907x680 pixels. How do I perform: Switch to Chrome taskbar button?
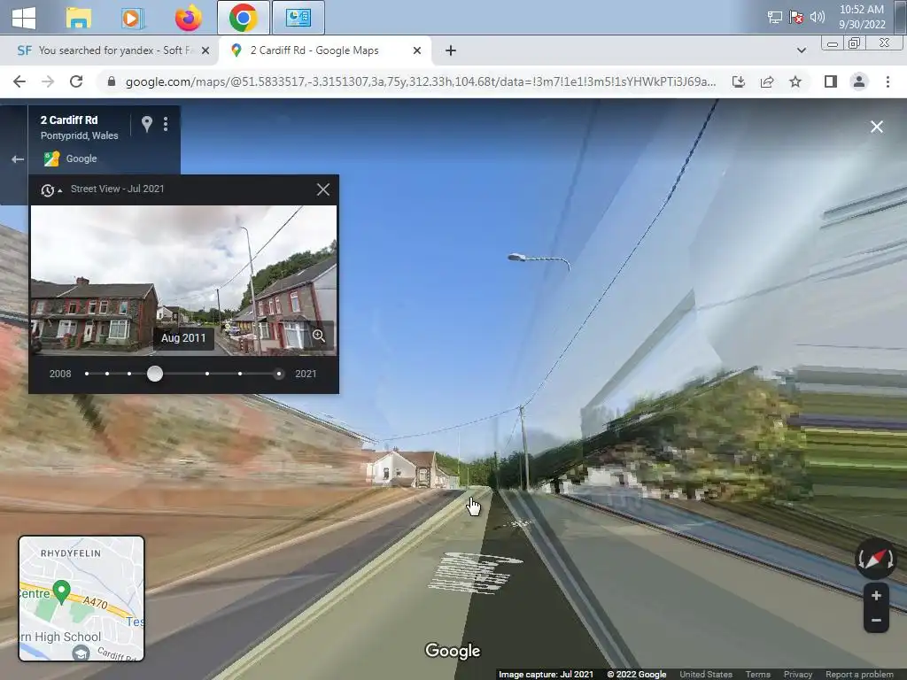(243, 18)
